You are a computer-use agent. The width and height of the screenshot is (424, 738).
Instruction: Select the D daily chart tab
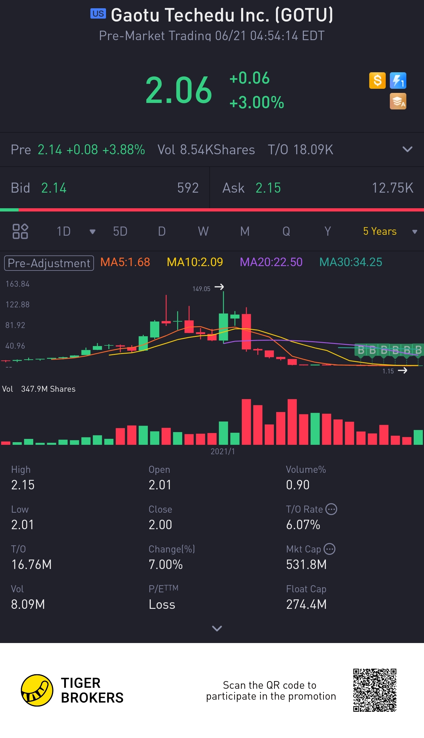tap(162, 232)
